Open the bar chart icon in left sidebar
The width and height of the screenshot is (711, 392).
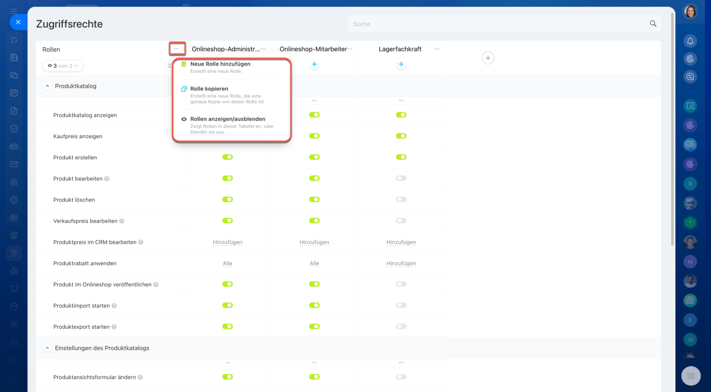[14, 271]
